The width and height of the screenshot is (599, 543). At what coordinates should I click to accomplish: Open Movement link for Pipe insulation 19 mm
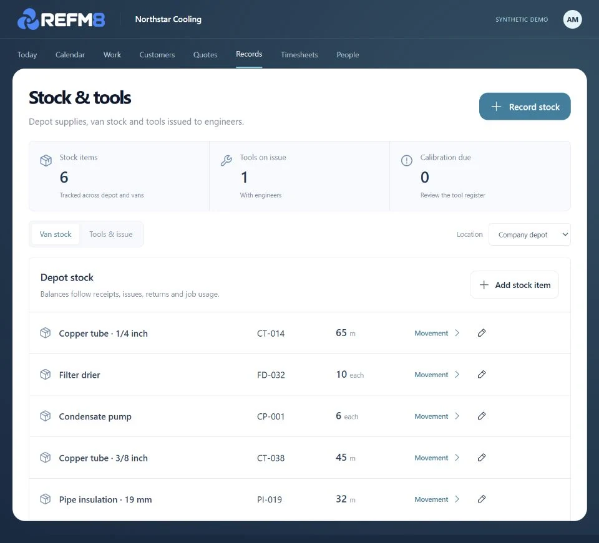[x=431, y=499]
